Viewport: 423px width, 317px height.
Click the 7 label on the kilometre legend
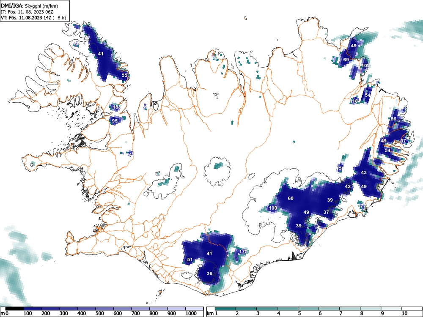pos(341,313)
